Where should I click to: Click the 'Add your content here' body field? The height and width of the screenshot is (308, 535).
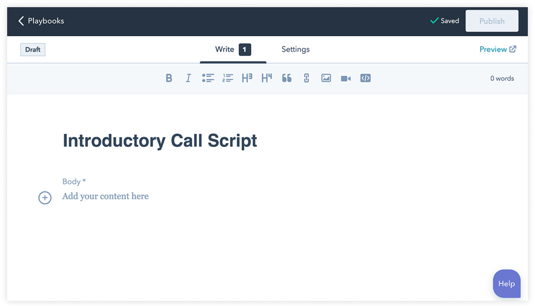105,196
